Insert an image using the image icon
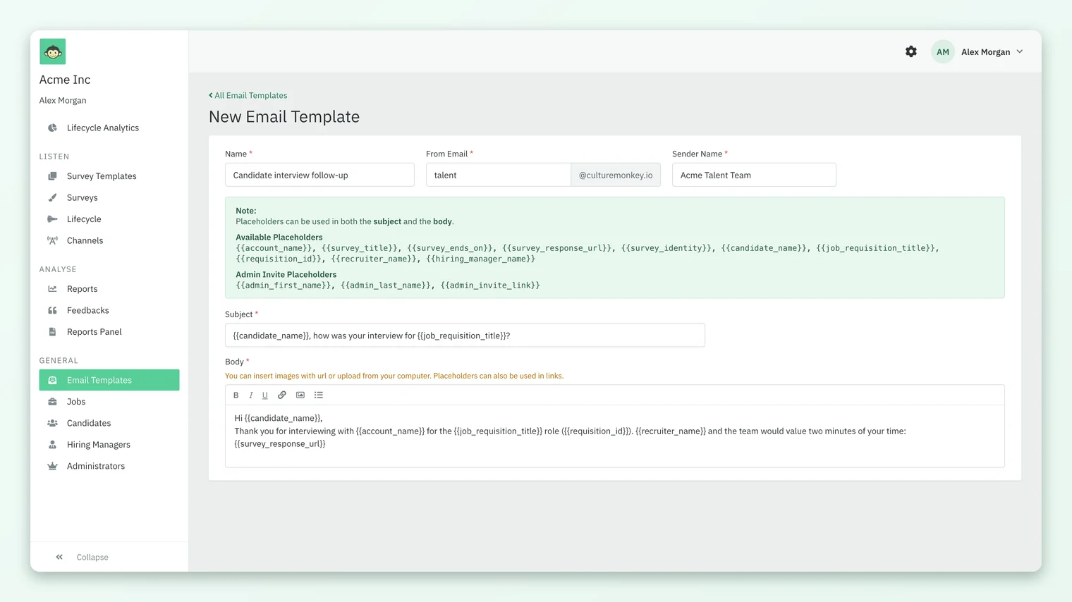 300,395
